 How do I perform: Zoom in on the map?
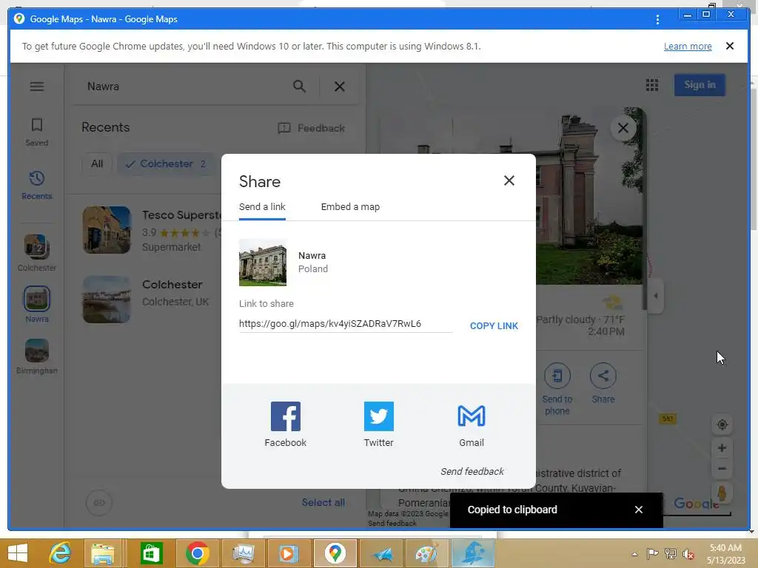click(722, 447)
